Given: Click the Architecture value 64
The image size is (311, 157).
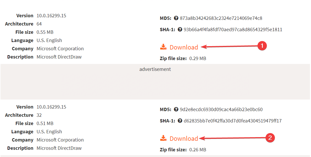Looking at the screenshot, I should click(39, 24).
